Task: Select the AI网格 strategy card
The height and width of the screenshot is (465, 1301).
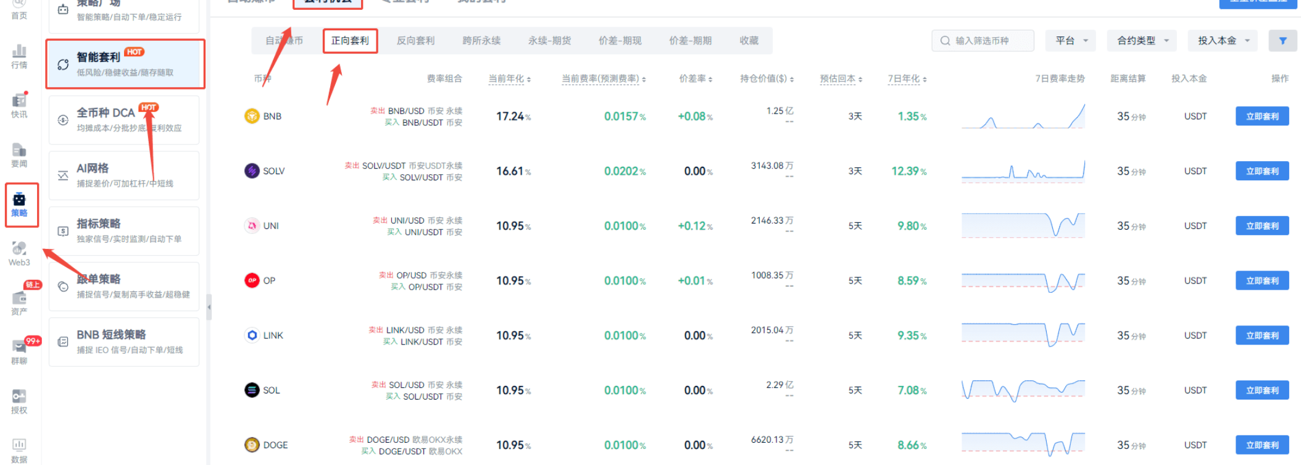Action: click(x=124, y=175)
